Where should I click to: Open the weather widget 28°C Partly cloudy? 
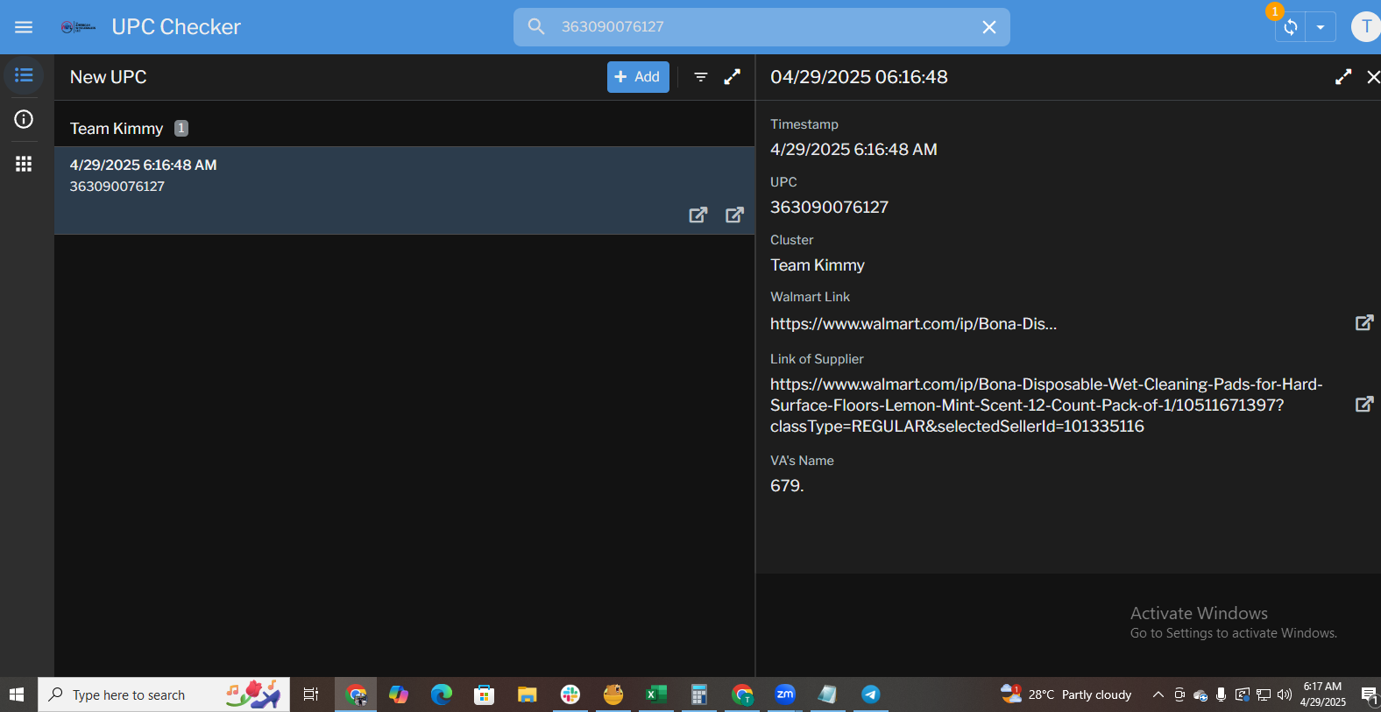coord(1066,694)
